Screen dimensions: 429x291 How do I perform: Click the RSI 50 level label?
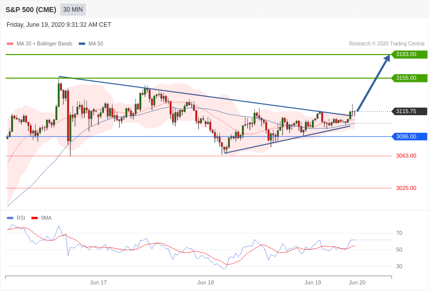click(399, 250)
